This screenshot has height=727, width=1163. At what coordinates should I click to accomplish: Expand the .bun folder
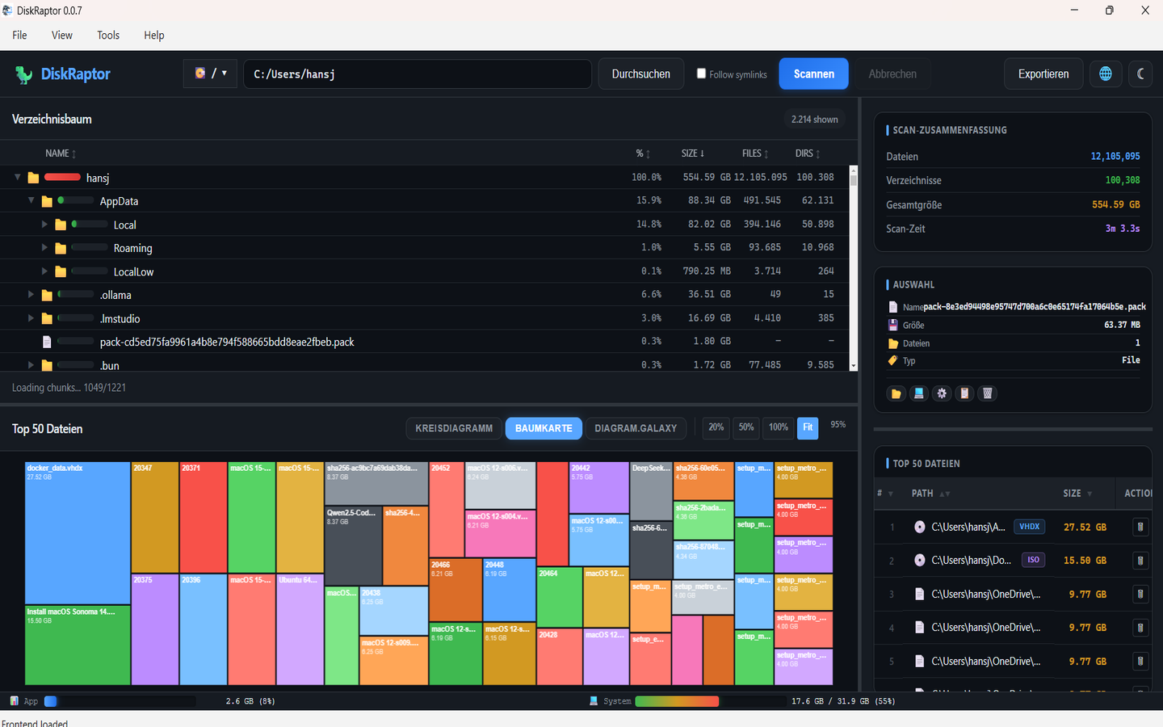click(x=31, y=364)
